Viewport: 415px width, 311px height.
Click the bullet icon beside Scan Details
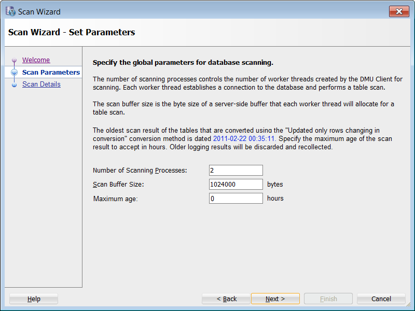tap(14, 84)
